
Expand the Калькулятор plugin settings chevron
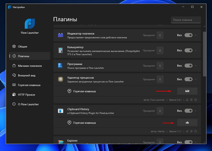196,50
